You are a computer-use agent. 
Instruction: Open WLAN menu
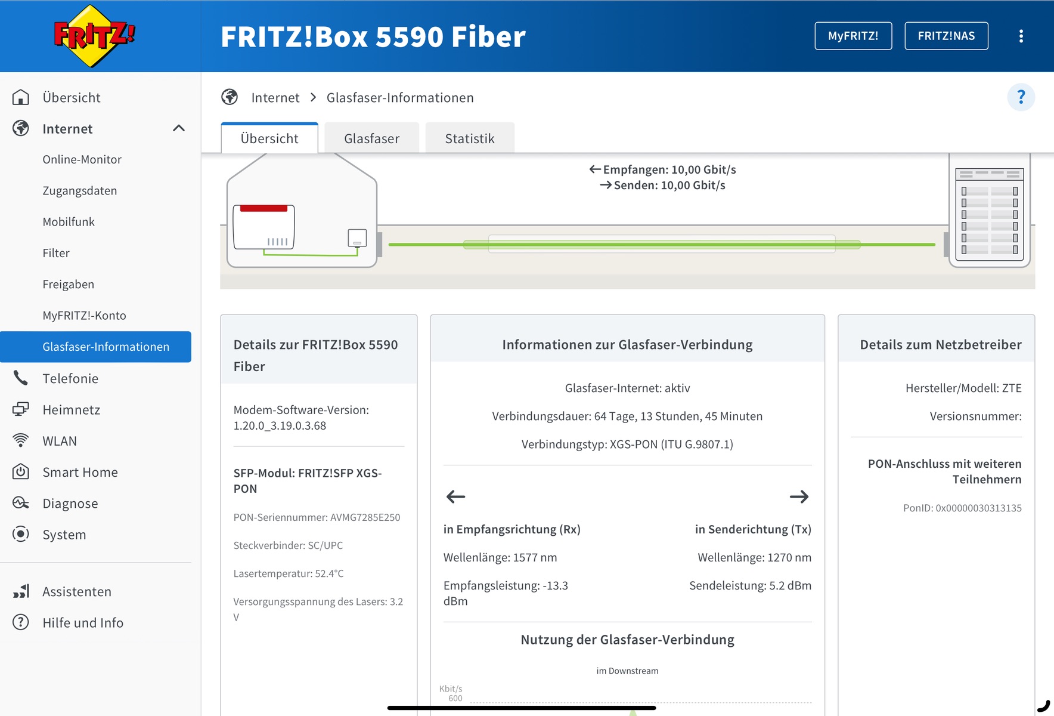pos(60,441)
